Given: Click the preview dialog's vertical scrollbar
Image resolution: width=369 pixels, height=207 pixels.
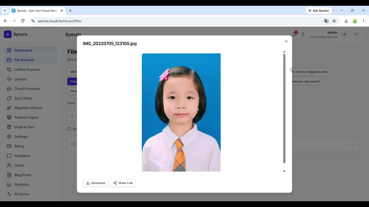Looking at the screenshot, I should tap(284, 109).
